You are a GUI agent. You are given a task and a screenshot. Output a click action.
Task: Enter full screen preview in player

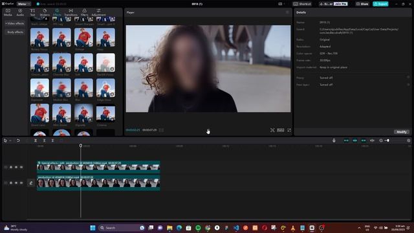(289, 130)
